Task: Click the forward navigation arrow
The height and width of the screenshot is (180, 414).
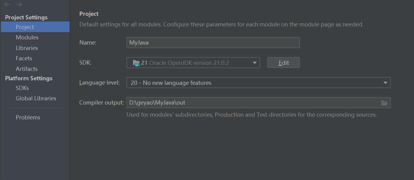Action: coord(19,5)
